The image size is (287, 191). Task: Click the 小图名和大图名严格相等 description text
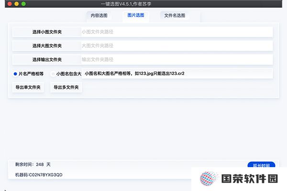tap(134, 74)
